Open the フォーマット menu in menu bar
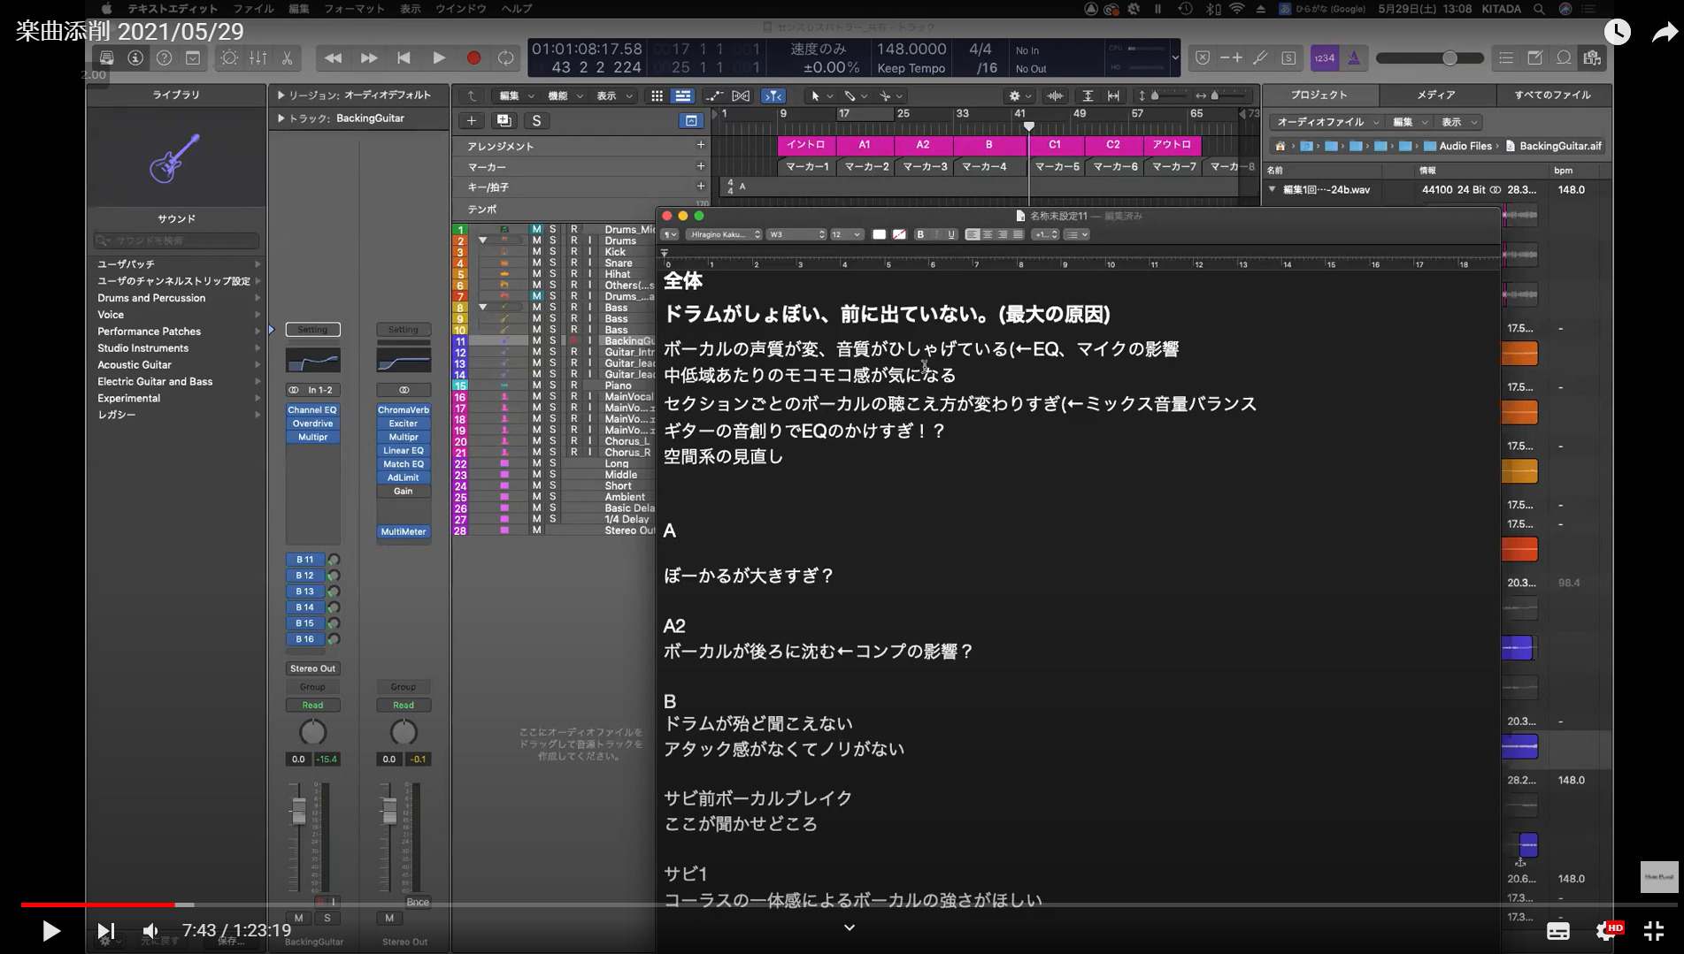 pyautogui.click(x=354, y=8)
